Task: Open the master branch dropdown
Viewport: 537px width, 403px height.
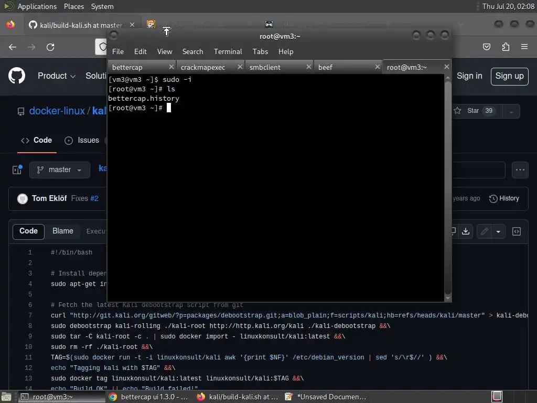Action: (x=60, y=169)
